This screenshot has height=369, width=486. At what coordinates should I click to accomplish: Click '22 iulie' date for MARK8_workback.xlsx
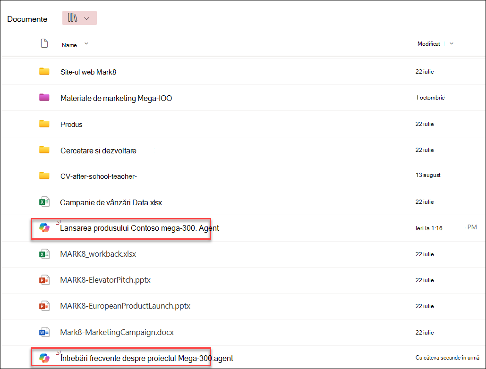[425, 254]
